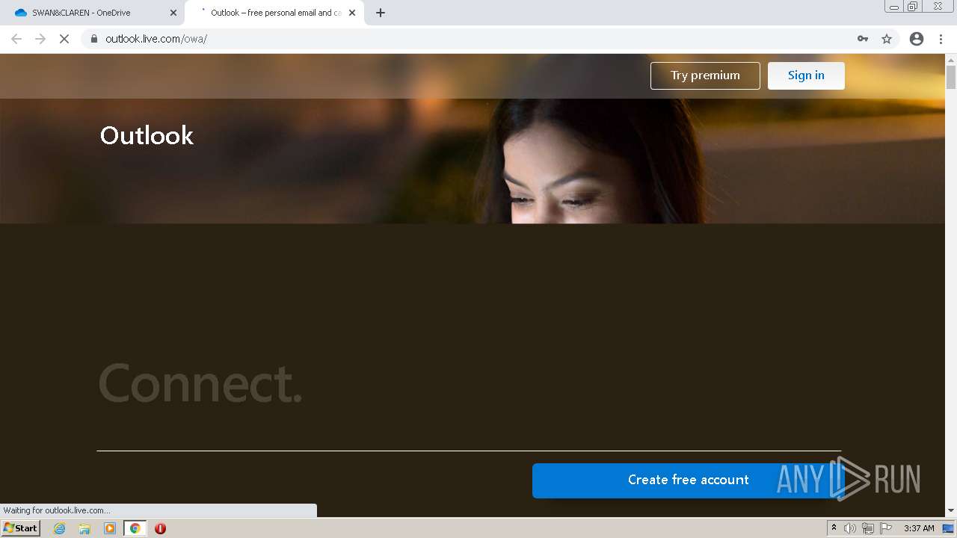Switch to SWAN&CLAREN - OneDrive tab
Viewport: 957px width, 538px height.
[x=93, y=13]
